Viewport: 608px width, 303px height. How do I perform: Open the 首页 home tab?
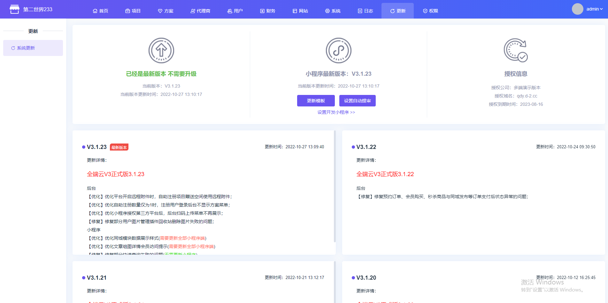[x=100, y=11]
